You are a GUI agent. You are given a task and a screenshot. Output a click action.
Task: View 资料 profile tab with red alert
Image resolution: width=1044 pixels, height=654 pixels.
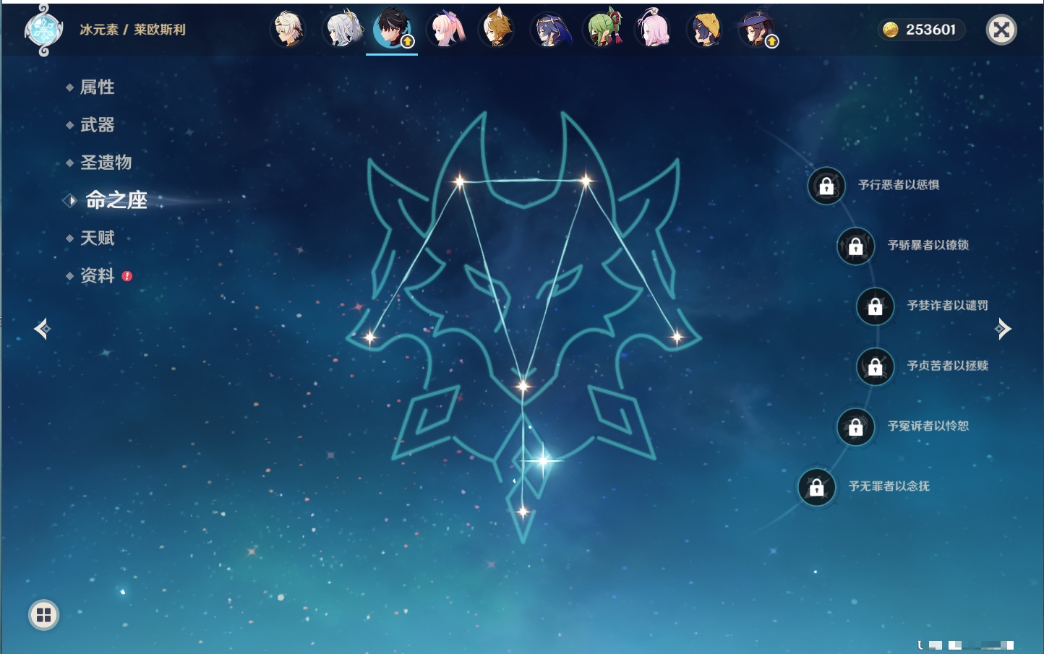pyautogui.click(x=97, y=275)
